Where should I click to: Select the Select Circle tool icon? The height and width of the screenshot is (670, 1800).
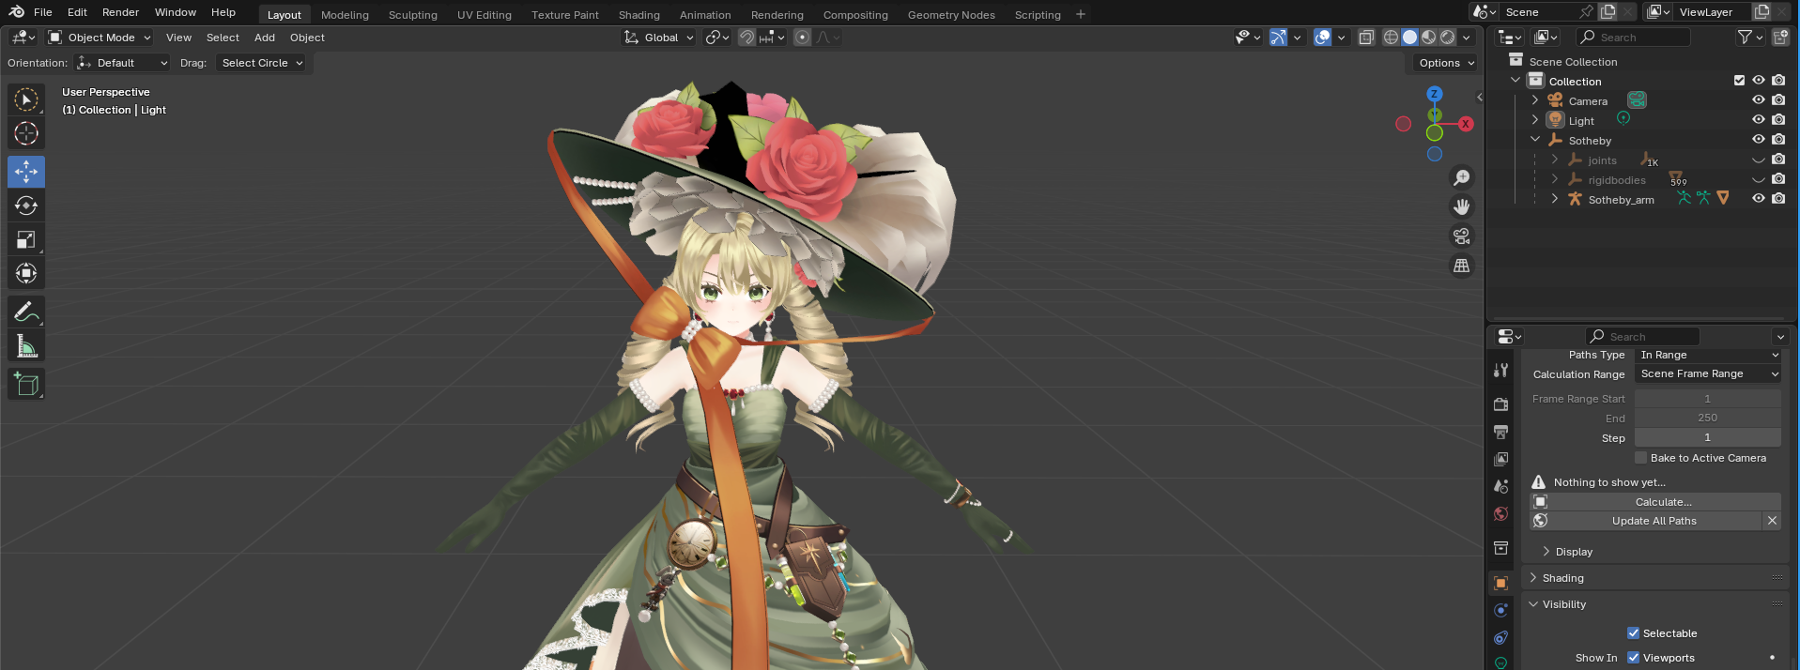point(26,99)
